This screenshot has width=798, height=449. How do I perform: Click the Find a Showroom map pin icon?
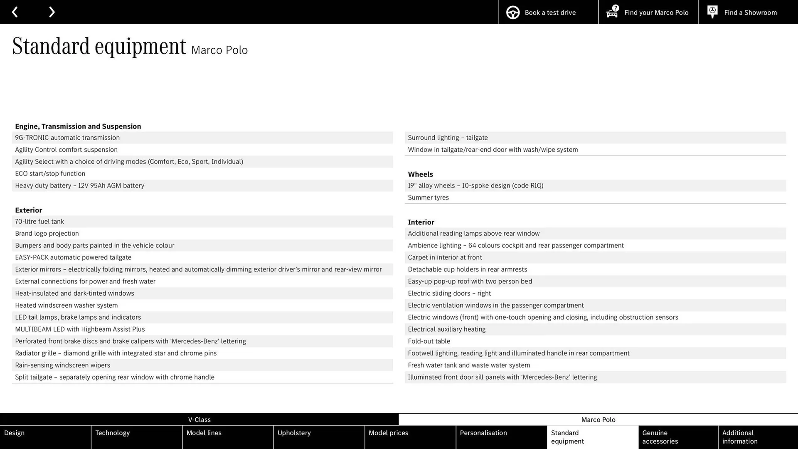pos(712,12)
